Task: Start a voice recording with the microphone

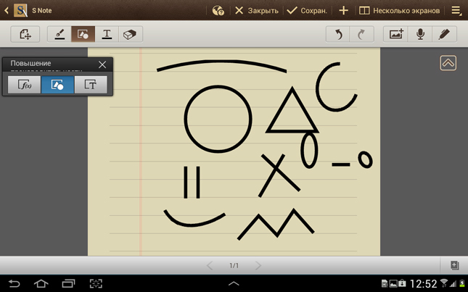Action: tap(420, 34)
